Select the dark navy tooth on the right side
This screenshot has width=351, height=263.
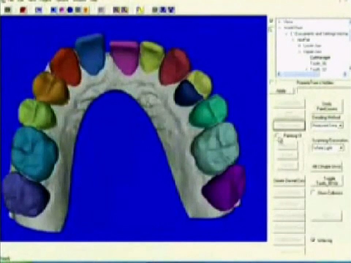click(x=187, y=93)
